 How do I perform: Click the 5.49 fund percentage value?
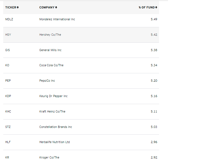154,19
